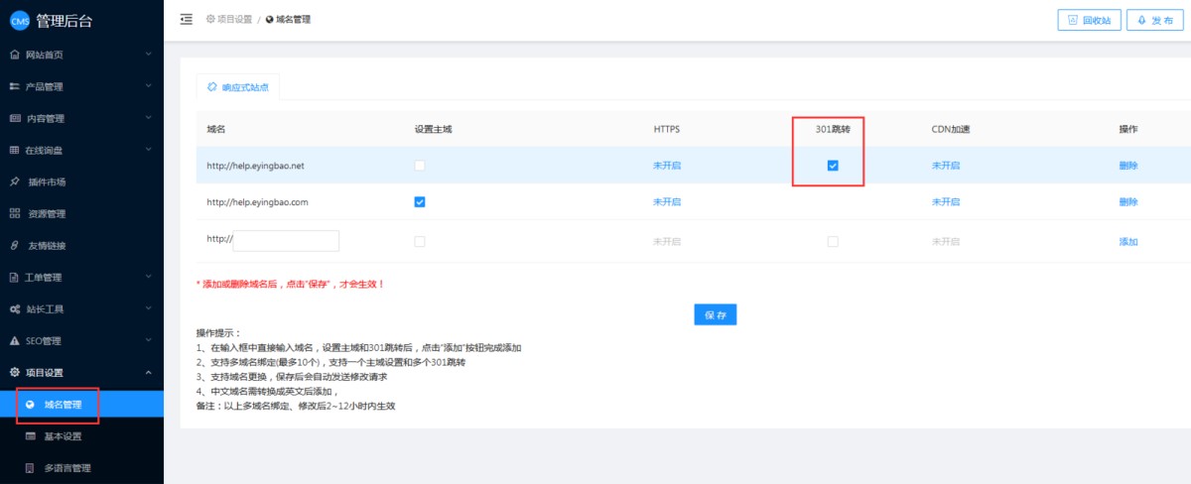Image resolution: width=1191 pixels, height=484 pixels.
Task: Click the new domain input field
Action: click(x=286, y=241)
